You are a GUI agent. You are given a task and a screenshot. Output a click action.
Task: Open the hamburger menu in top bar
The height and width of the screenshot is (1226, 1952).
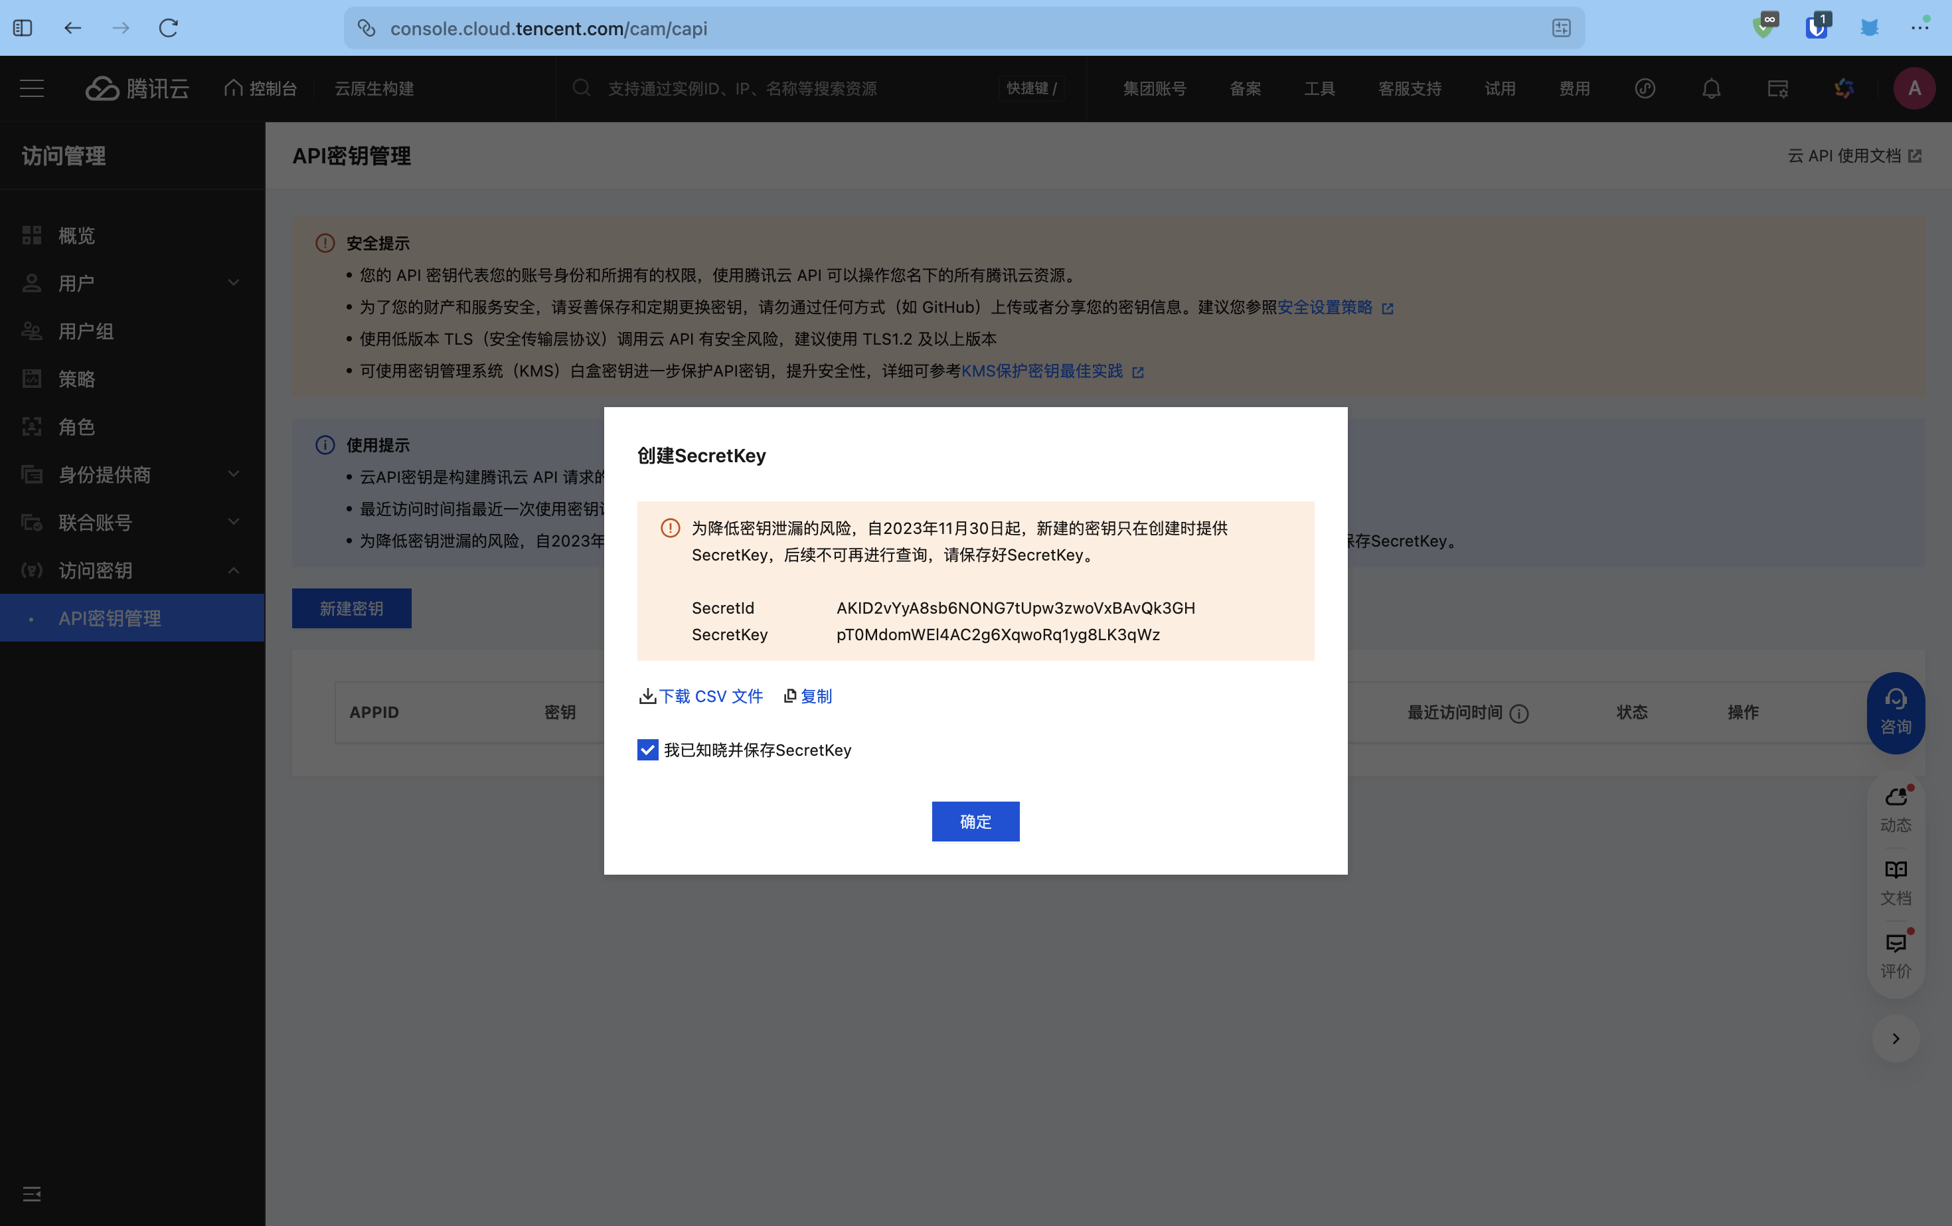pos(32,88)
